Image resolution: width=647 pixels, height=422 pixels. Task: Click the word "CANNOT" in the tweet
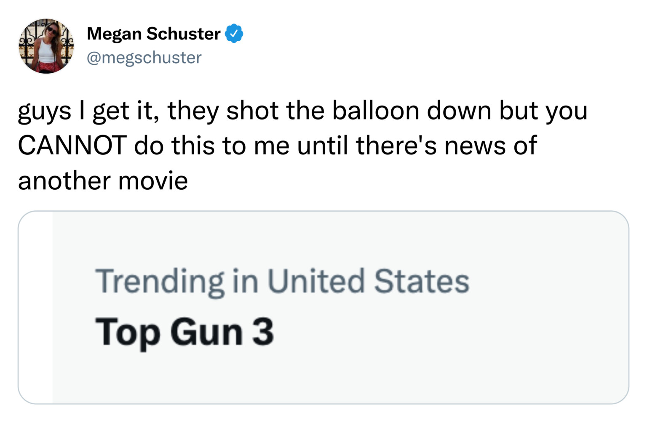[x=72, y=146]
